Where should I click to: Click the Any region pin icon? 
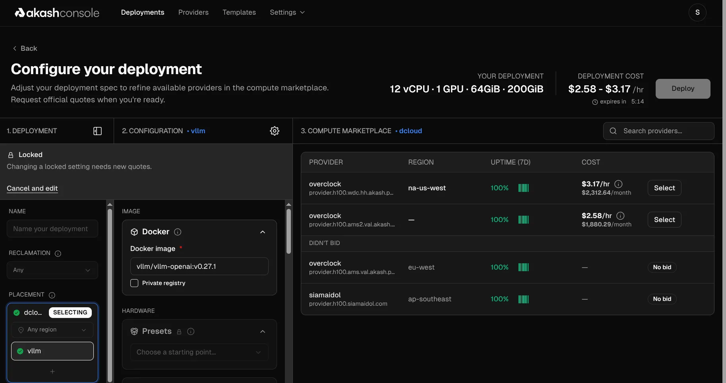point(21,330)
